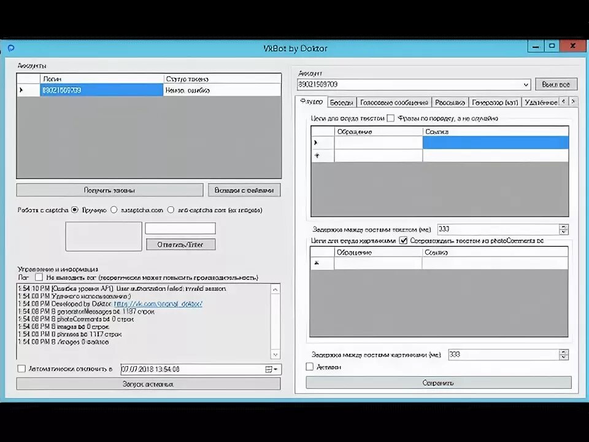The image size is (589, 442).
Task: Select the first tab (Флудер)
Action: coord(312,102)
